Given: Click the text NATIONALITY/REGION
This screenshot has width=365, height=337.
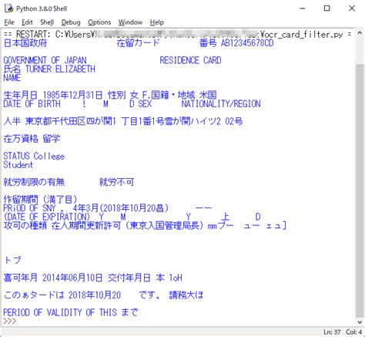Looking at the screenshot, I should (221, 104).
